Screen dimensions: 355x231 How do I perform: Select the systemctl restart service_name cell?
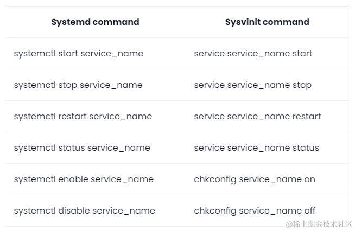83,117
